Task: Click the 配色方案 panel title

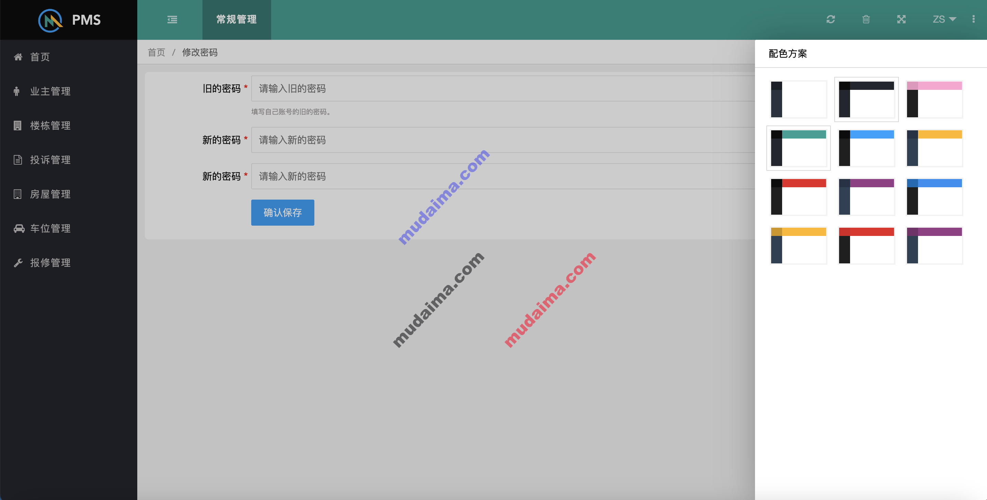Action: coord(787,53)
